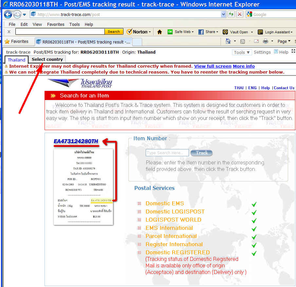Close the Norton toolbar with its X

click(x=9, y=32)
